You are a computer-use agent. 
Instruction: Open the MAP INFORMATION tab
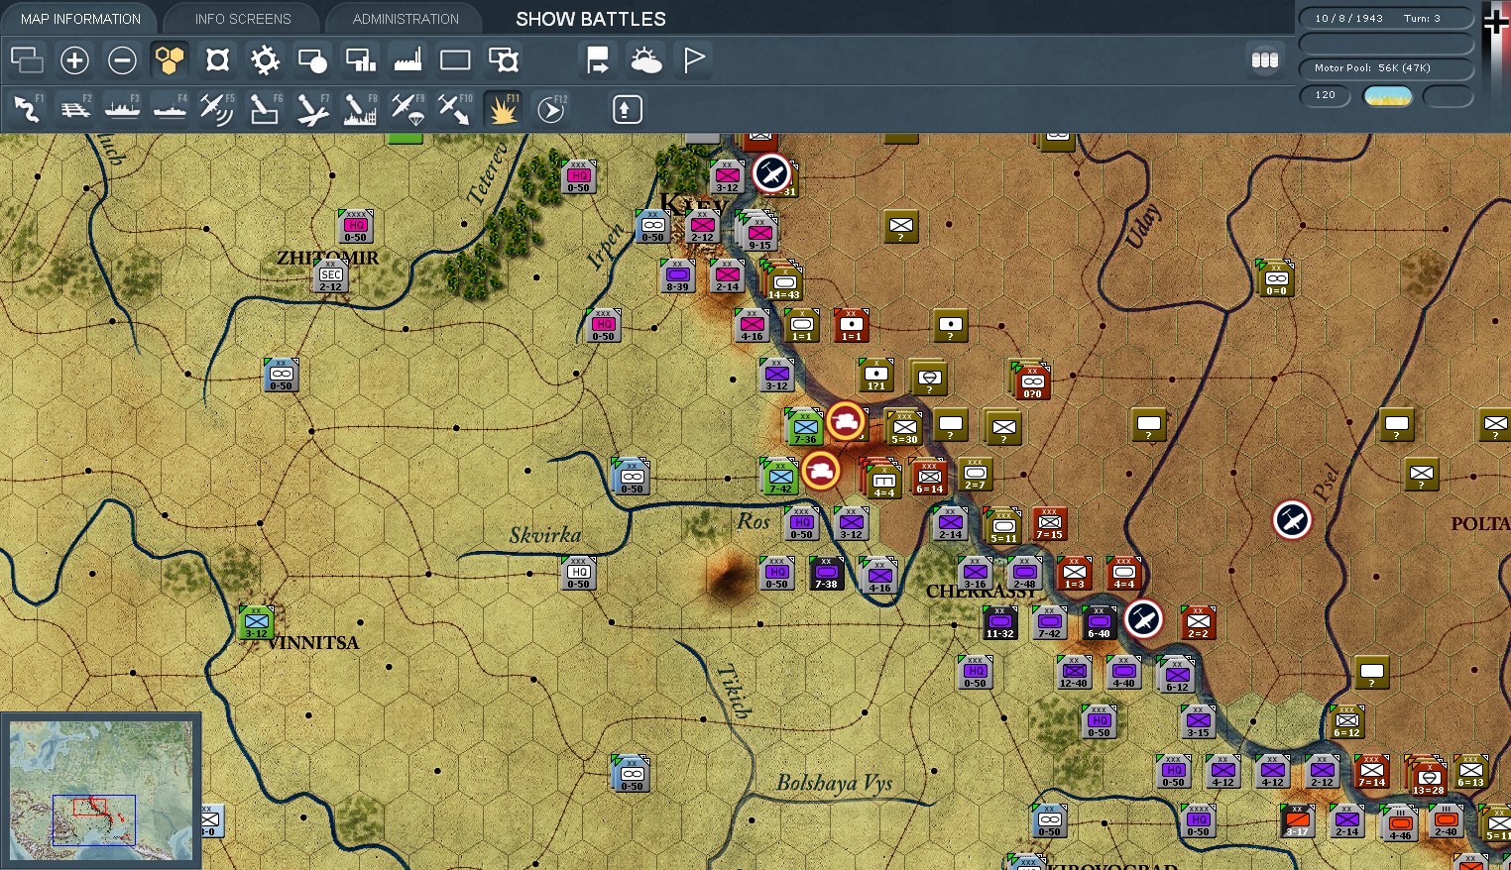(80, 19)
